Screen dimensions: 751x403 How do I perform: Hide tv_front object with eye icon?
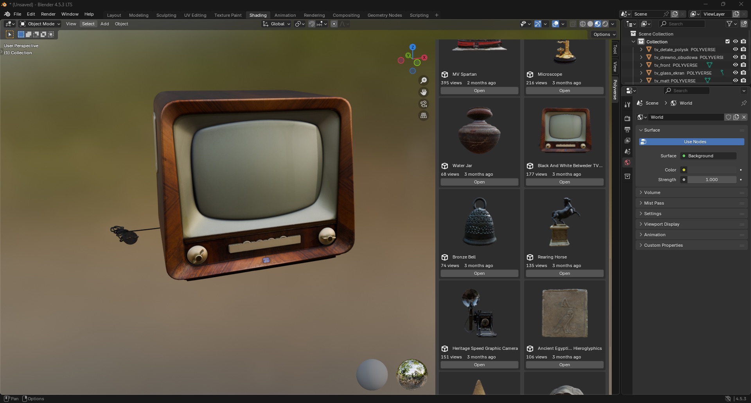(735, 65)
